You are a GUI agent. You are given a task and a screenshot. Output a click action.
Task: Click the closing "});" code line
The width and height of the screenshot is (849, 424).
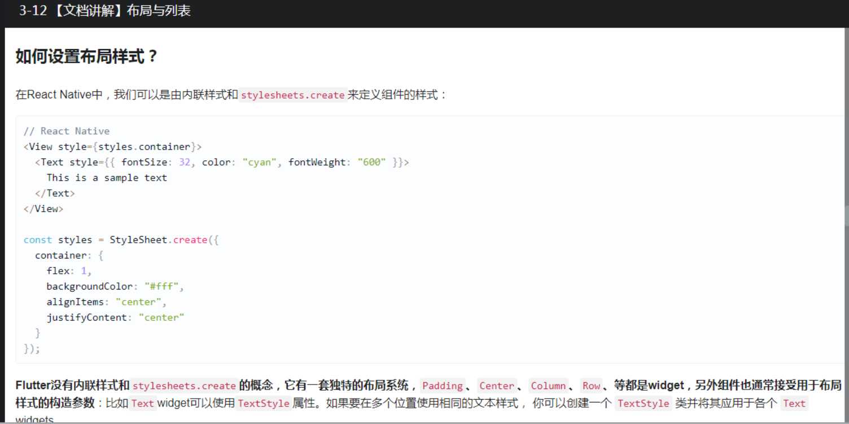tap(32, 348)
